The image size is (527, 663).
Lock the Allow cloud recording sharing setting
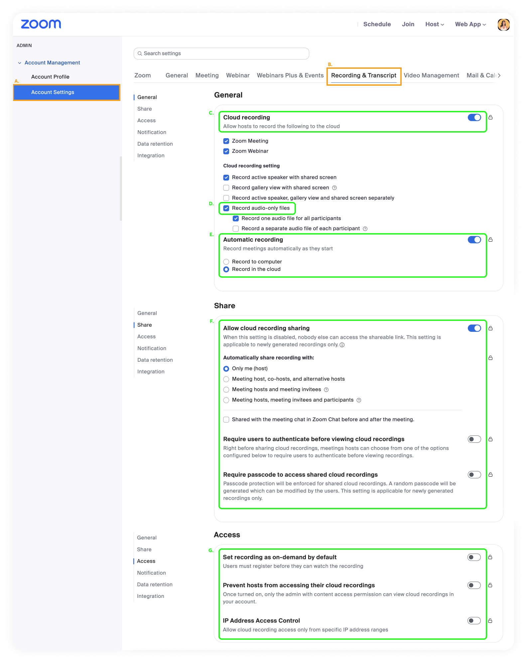(490, 328)
